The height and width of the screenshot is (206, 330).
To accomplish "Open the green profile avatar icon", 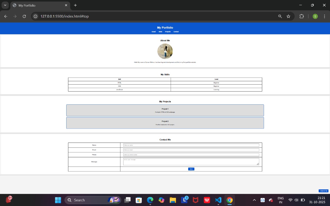I will (315, 16).
